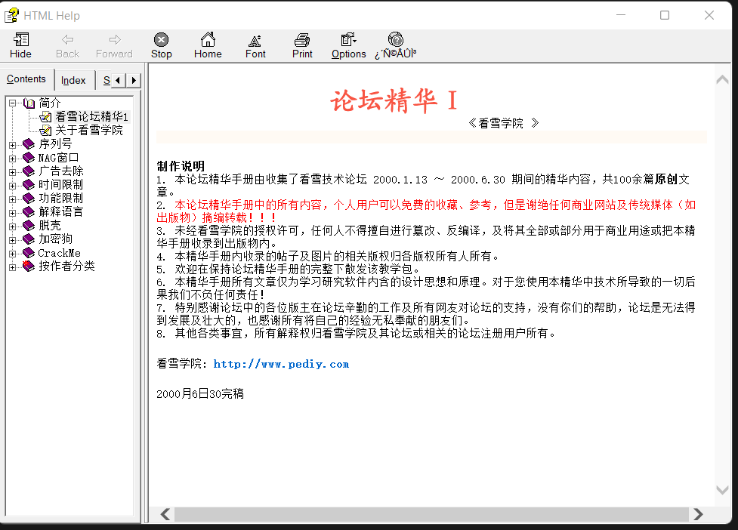738x530 pixels.
Task: Expand the NAG窗口 tree node
Action: (13, 159)
